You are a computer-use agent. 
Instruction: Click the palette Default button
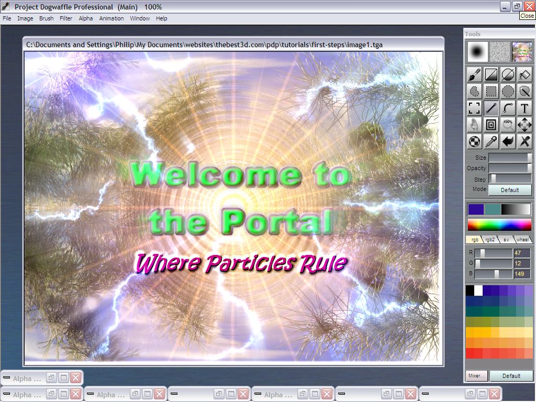point(511,376)
